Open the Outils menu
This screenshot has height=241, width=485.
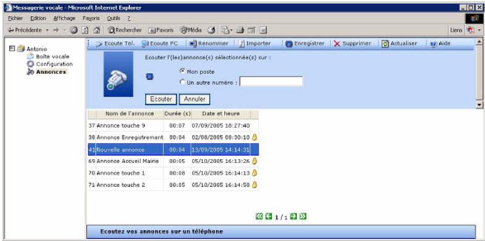(114, 19)
